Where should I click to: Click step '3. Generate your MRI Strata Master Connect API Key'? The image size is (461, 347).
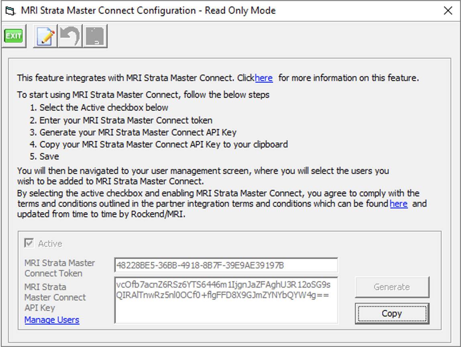[x=133, y=132]
